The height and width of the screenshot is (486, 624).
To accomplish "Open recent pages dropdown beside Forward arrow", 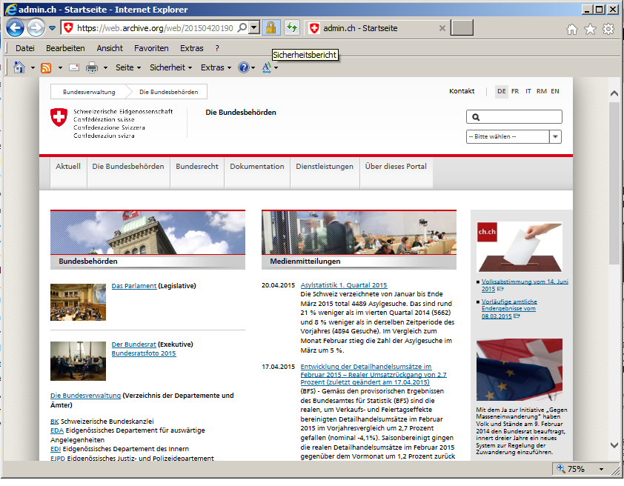I will 52,28.
